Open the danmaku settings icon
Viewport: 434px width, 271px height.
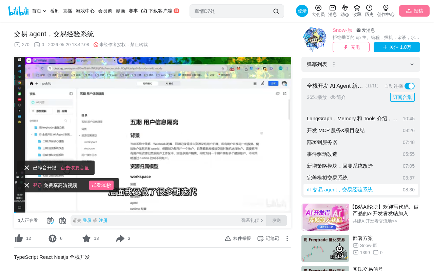(62, 221)
